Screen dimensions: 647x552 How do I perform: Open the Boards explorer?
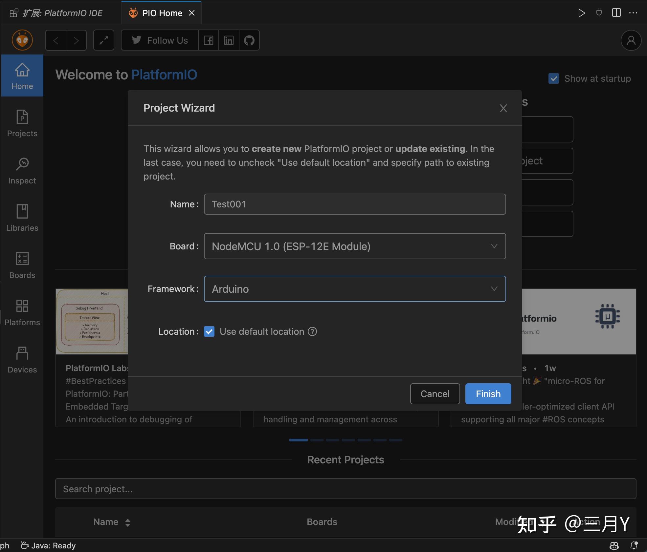(x=22, y=265)
